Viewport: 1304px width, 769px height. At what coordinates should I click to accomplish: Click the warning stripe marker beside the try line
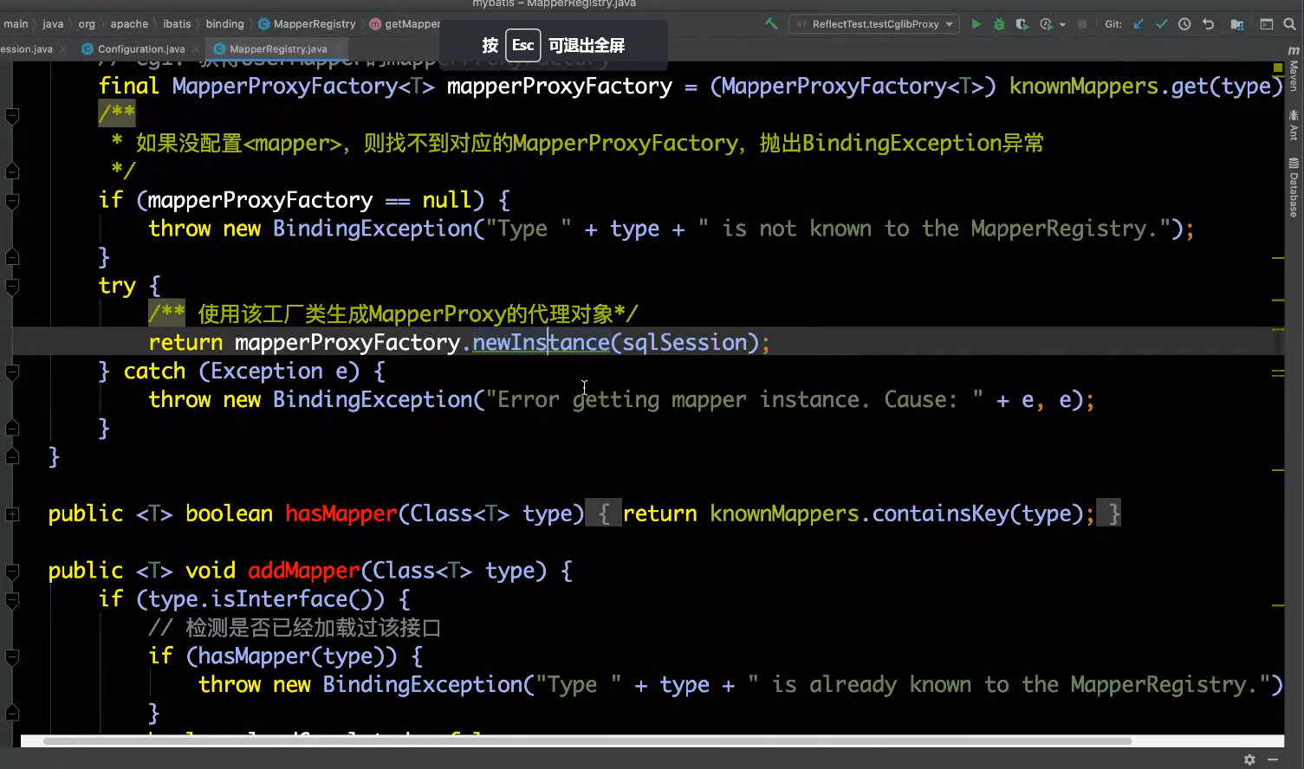(1278, 300)
